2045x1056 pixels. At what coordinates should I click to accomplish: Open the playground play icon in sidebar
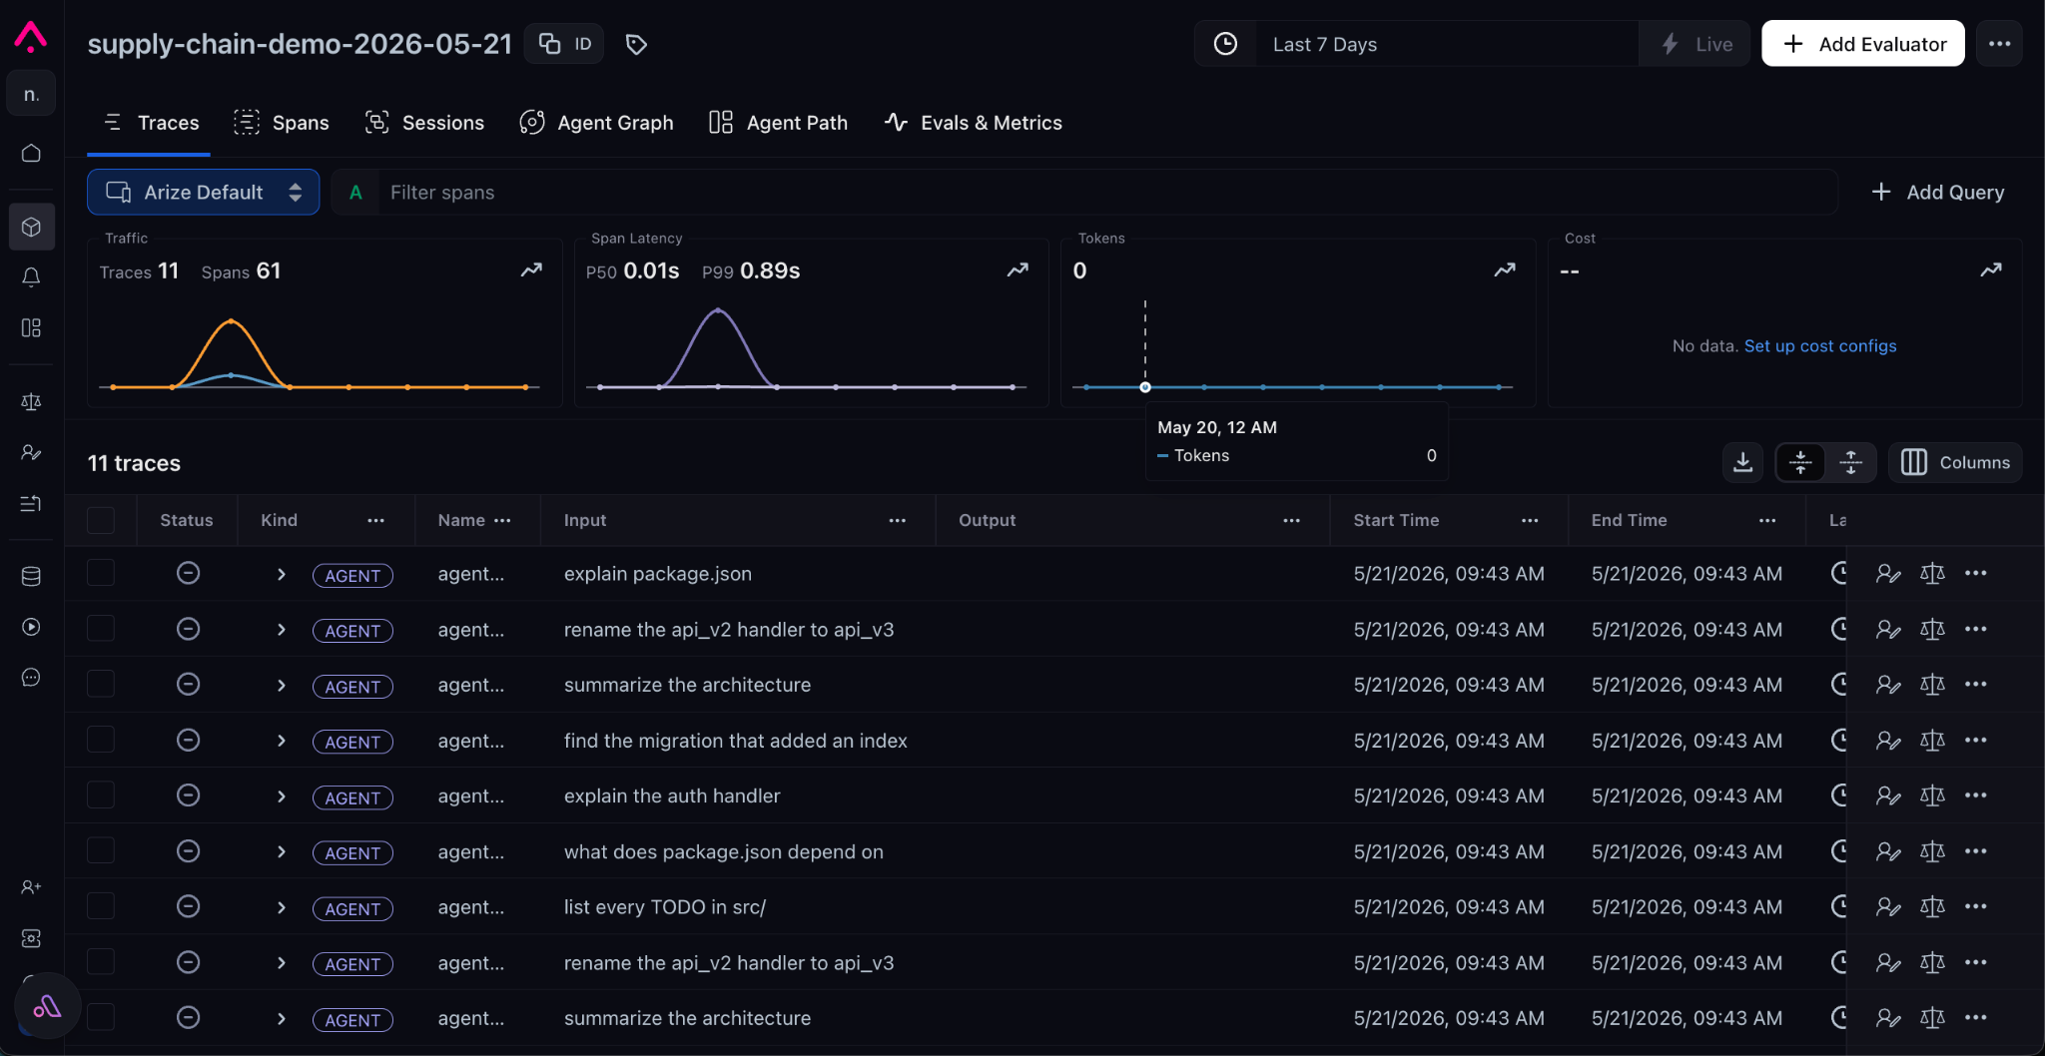click(x=31, y=627)
